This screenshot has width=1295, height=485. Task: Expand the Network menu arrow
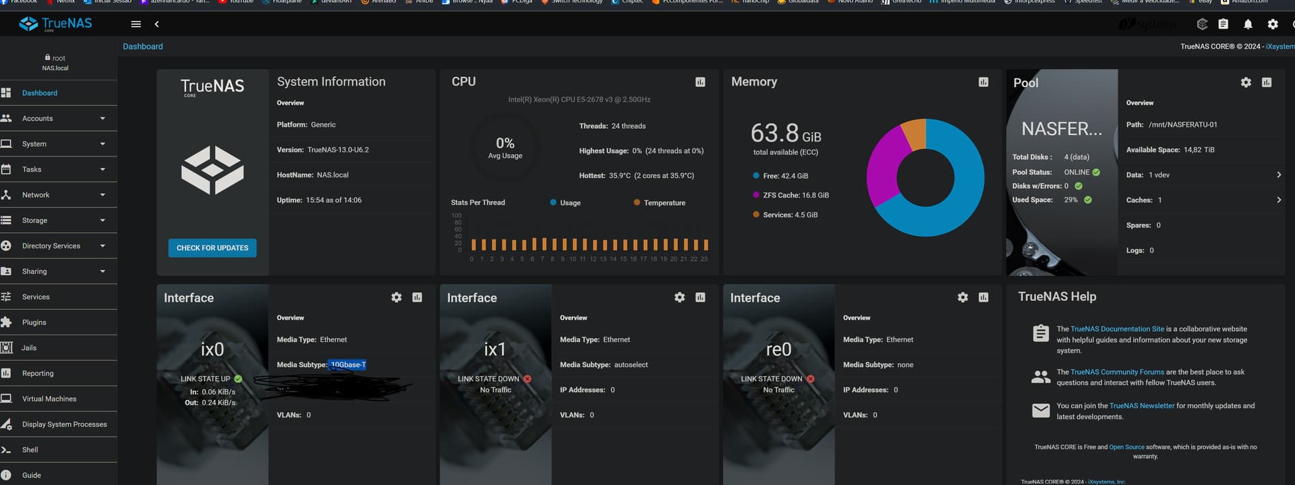[103, 195]
